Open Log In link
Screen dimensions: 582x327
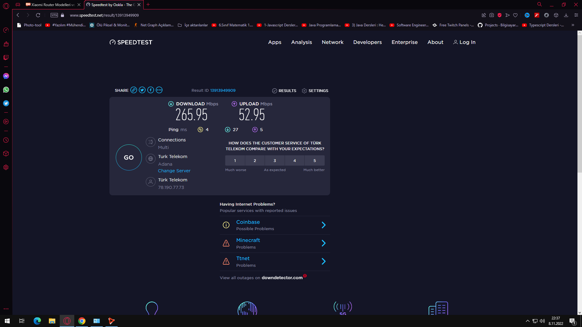pyautogui.click(x=464, y=42)
